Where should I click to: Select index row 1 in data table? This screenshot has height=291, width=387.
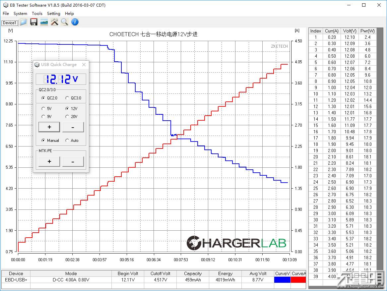(343, 37)
